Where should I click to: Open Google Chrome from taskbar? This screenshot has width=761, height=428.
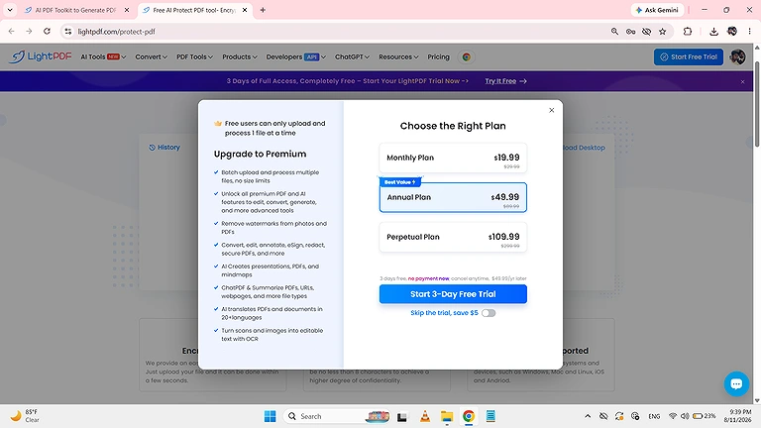tap(469, 416)
